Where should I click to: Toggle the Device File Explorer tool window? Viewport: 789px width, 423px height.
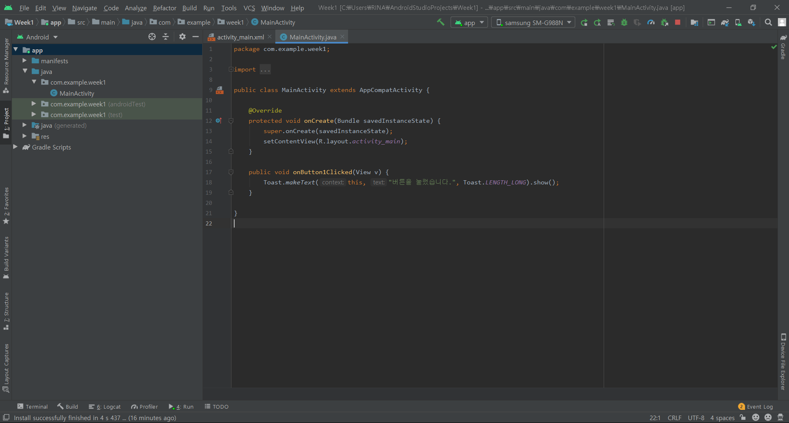[783, 361]
